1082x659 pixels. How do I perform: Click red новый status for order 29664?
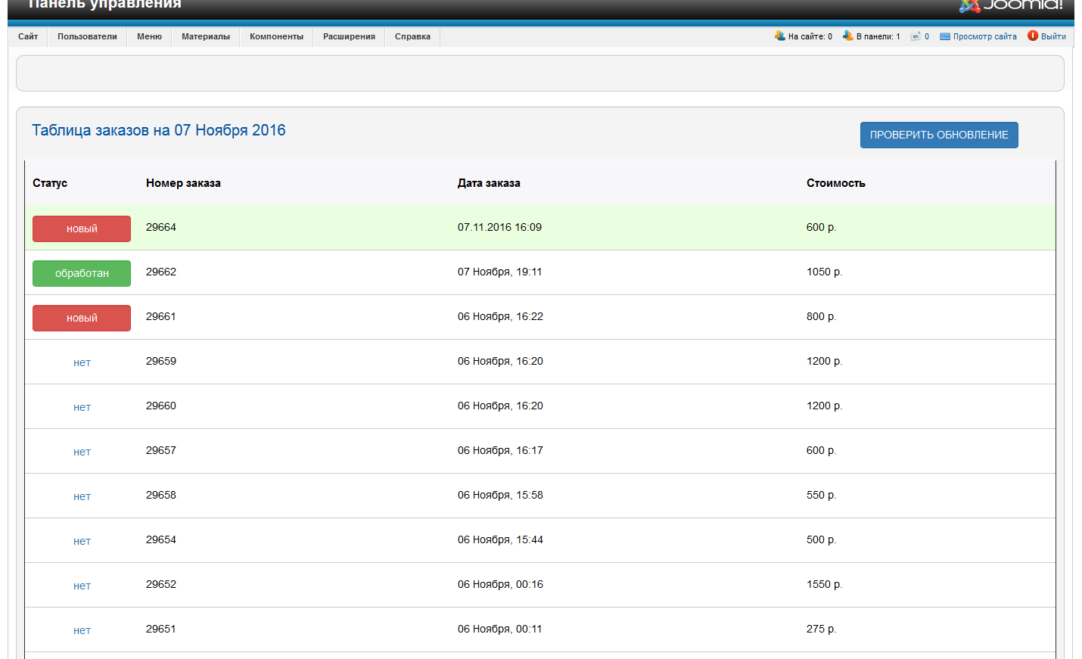click(82, 228)
